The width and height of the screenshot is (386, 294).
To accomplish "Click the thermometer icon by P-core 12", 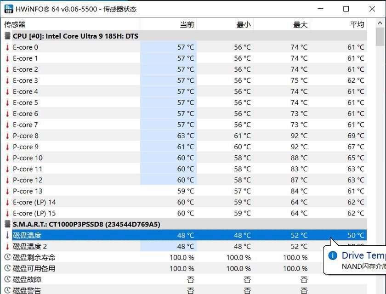I will click(7, 180).
